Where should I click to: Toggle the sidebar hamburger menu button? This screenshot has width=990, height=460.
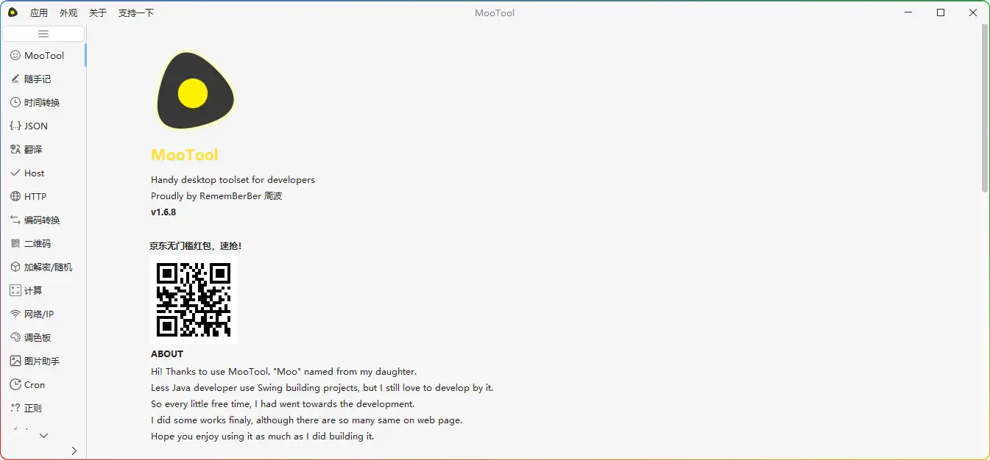[43, 34]
